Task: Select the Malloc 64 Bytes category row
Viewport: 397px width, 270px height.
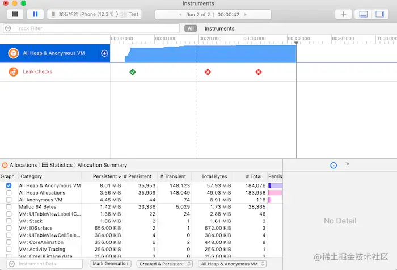Action: [x=141, y=207]
